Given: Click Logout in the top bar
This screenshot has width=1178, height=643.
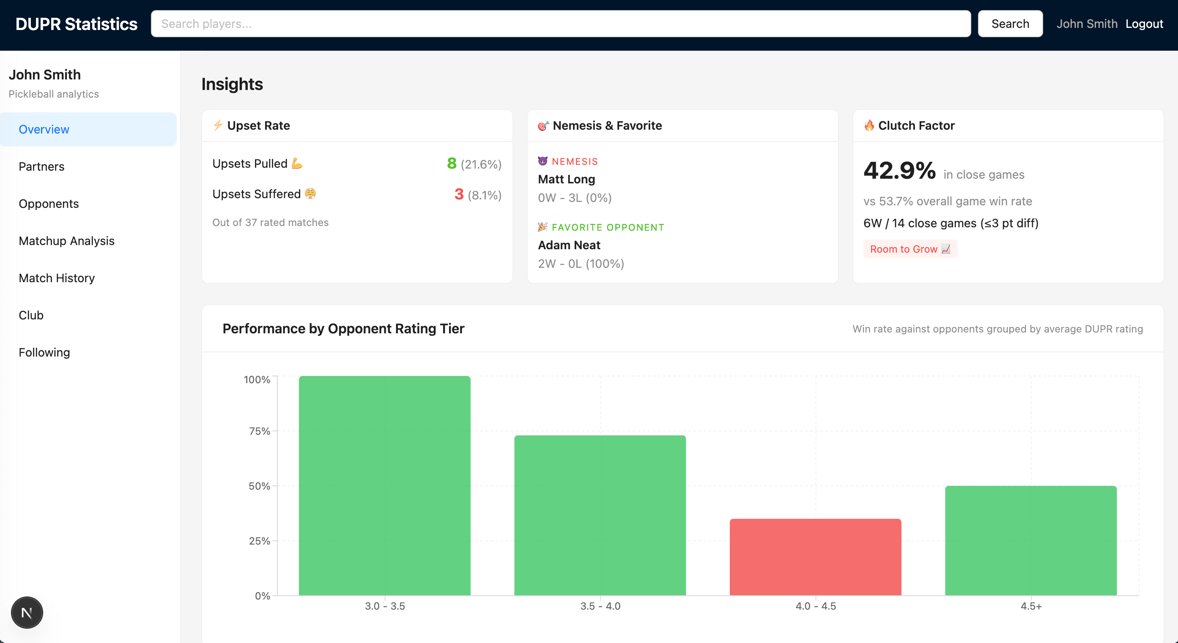Looking at the screenshot, I should [1144, 23].
